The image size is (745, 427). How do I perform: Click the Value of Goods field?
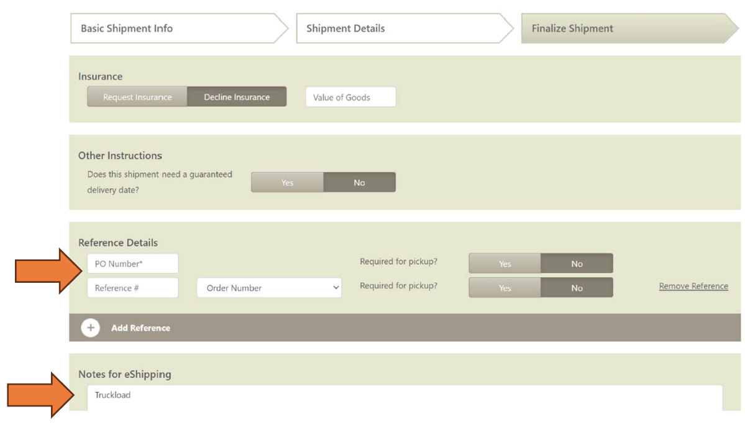350,97
